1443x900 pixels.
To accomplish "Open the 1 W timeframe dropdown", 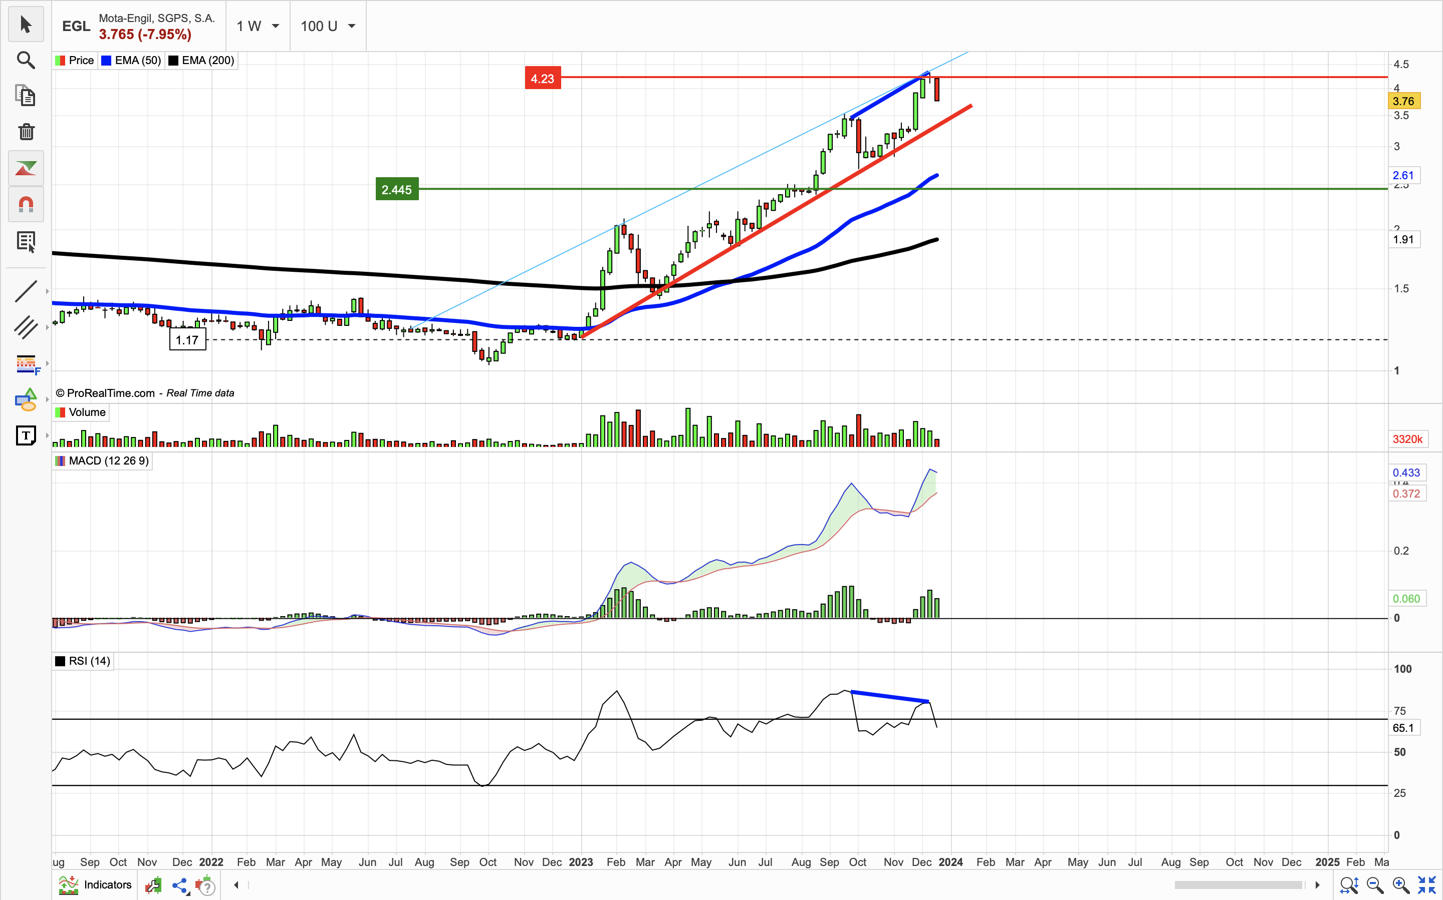I will tap(258, 26).
